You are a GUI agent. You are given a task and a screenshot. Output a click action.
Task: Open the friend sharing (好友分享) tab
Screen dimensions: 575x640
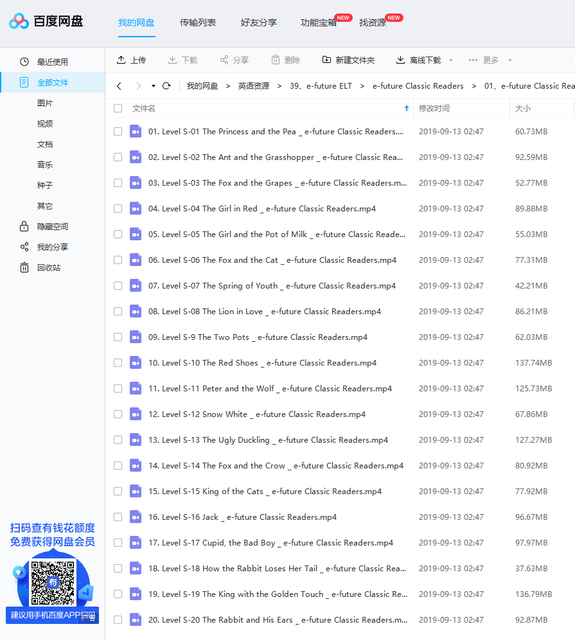coord(259,22)
